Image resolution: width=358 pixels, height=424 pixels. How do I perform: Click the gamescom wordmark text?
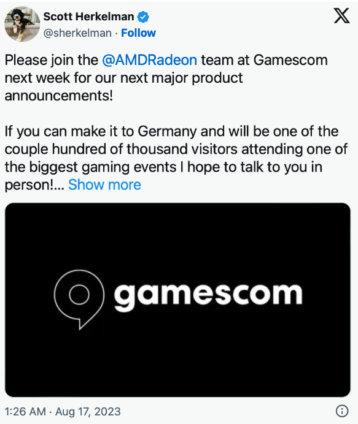[208, 296]
